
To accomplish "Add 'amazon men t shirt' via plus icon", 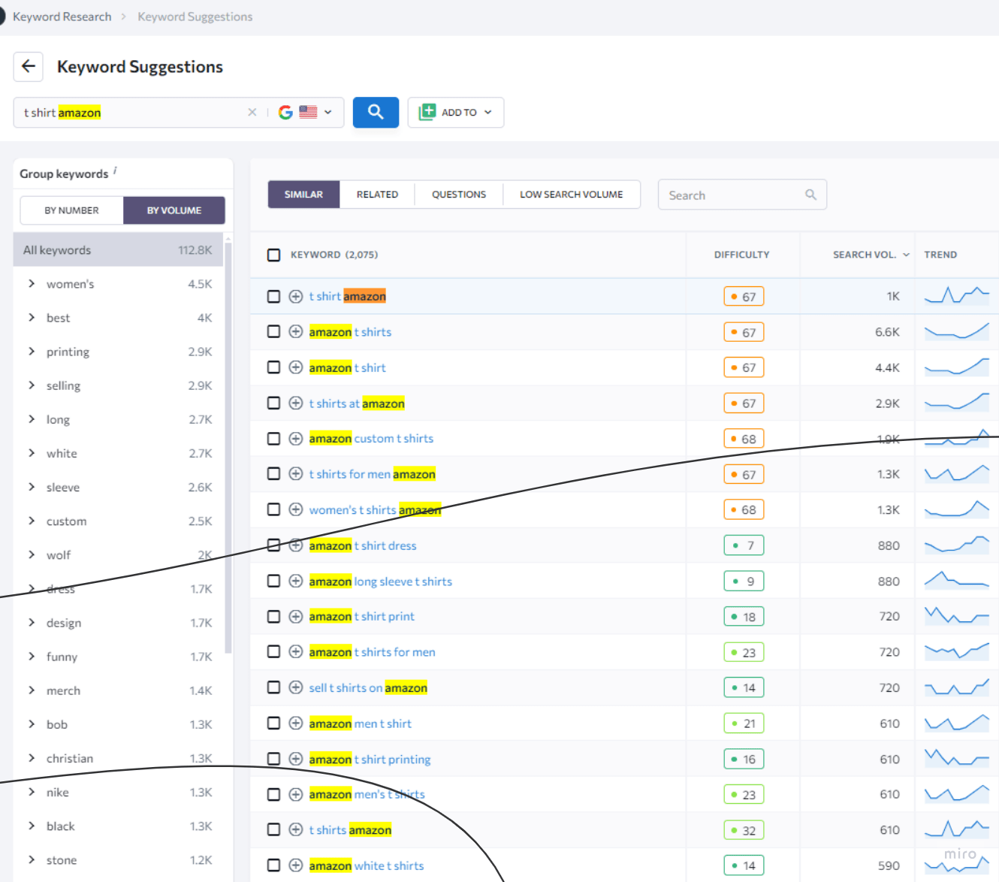I will coord(296,723).
